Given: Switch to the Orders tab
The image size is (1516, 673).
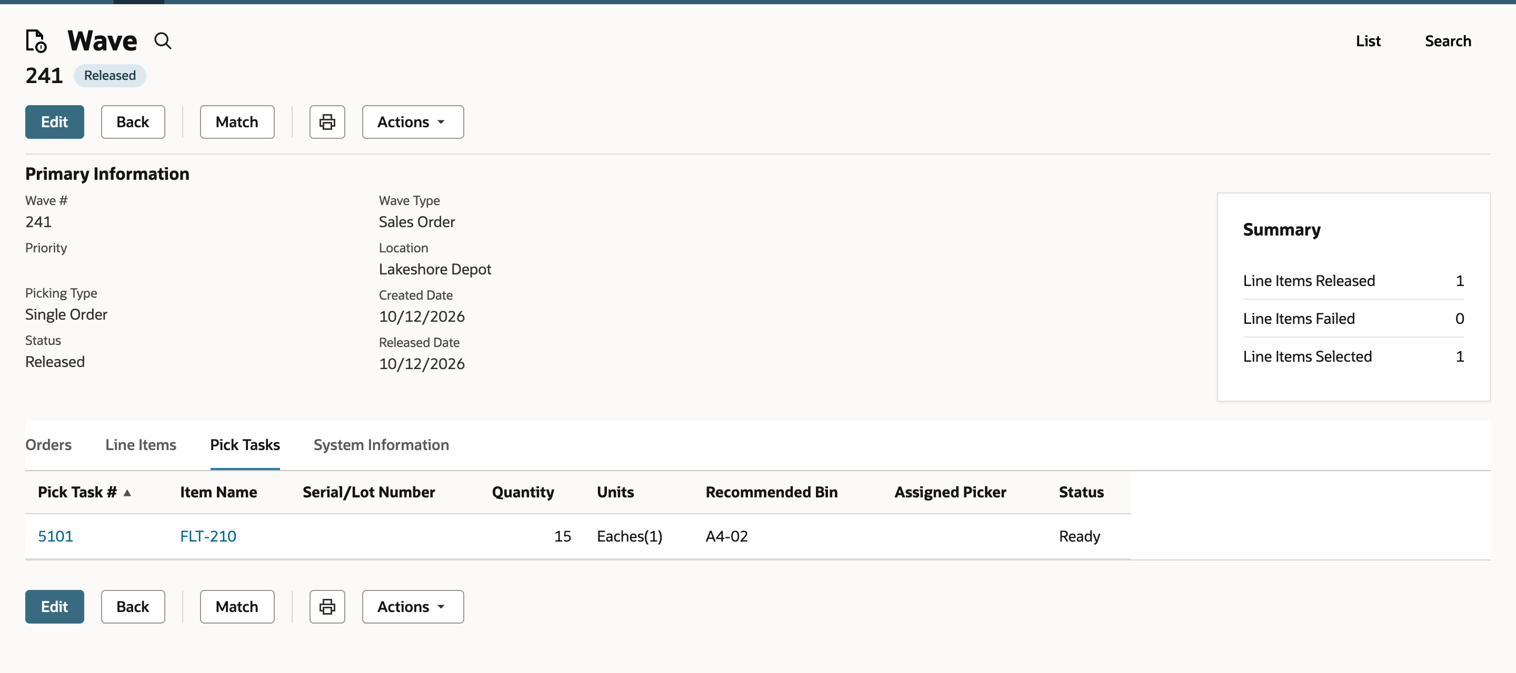Looking at the screenshot, I should [x=48, y=445].
